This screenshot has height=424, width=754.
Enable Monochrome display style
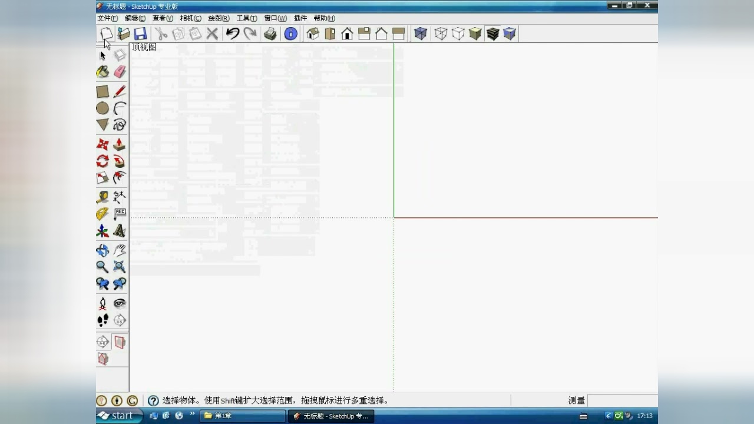click(510, 34)
